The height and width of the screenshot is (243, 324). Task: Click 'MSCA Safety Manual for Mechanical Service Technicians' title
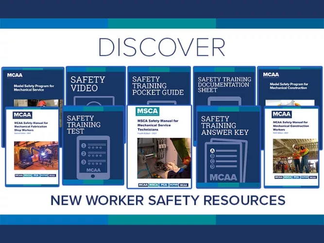click(x=158, y=125)
